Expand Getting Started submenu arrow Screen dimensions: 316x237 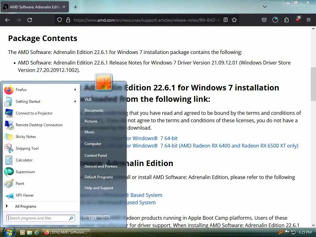click(x=75, y=101)
